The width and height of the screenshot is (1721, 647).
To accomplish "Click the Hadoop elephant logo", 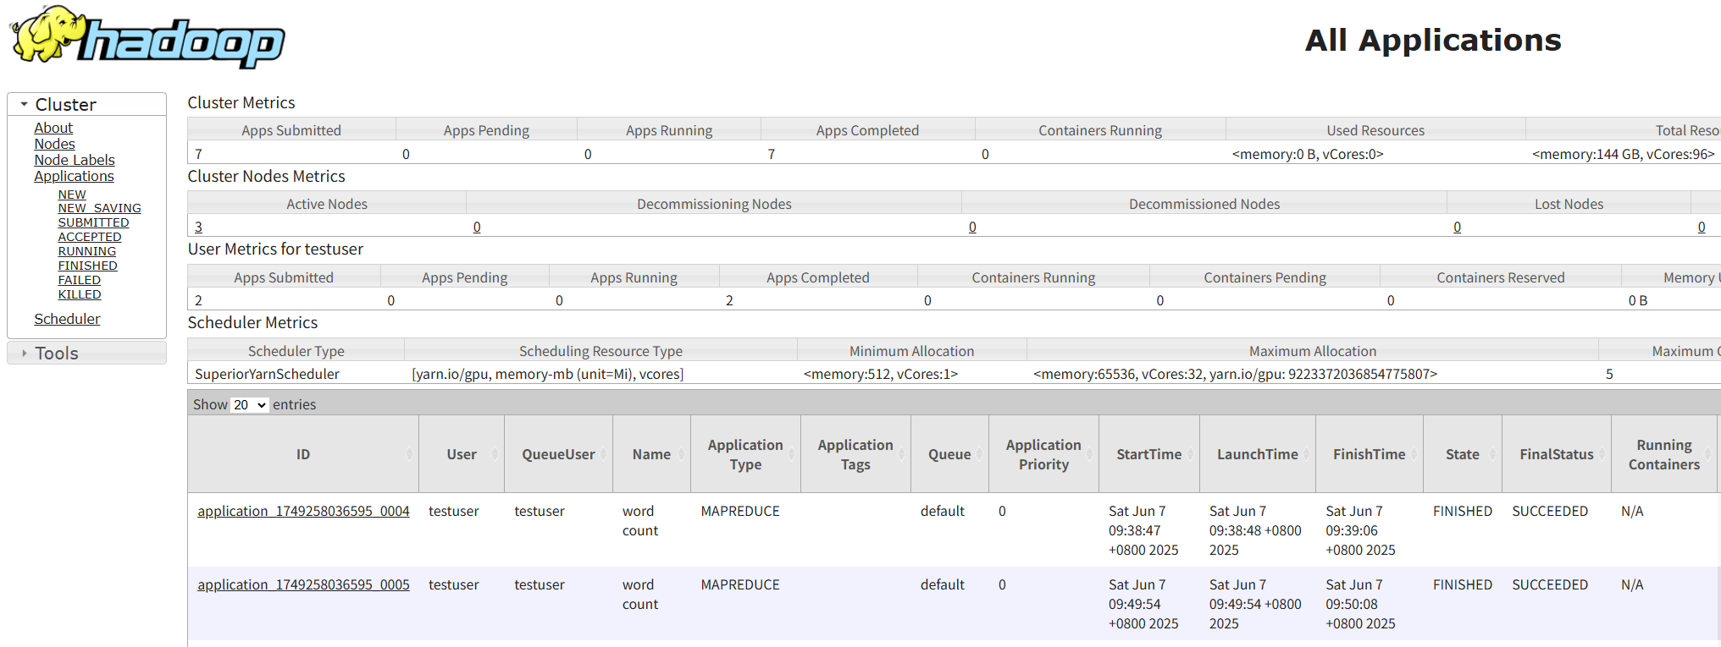I will (x=147, y=36).
